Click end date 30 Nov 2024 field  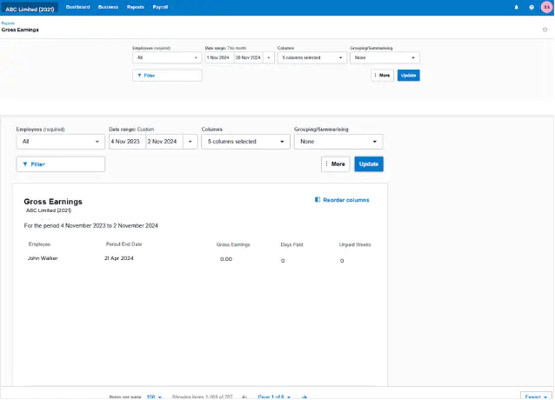tap(248, 57)
